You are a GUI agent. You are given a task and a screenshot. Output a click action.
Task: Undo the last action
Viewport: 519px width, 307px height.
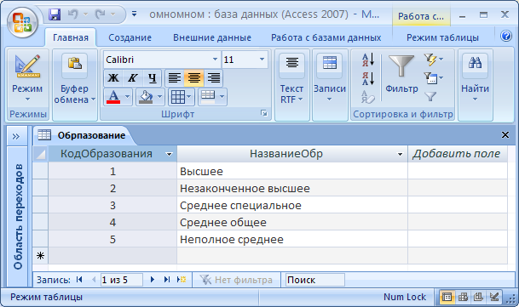point(73,14)
